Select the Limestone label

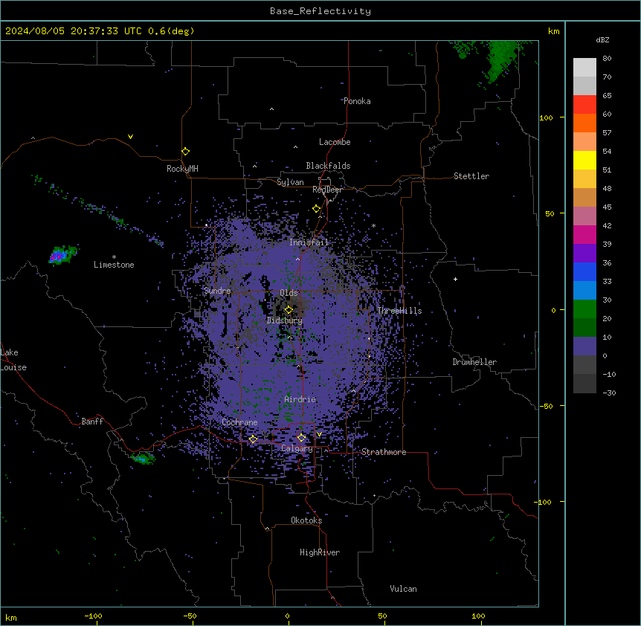[x=114, y=265]
